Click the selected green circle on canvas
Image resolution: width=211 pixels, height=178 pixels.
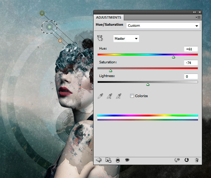pyautogui.click(x=50, y=27)
